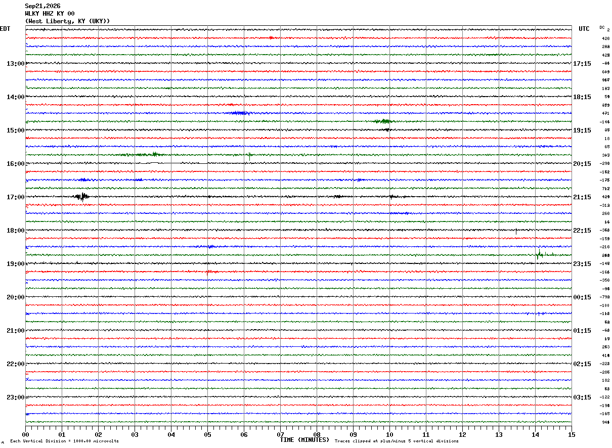Click the Sep21,2026 date label
Screen dimensions: 612x448
(42, 6)
